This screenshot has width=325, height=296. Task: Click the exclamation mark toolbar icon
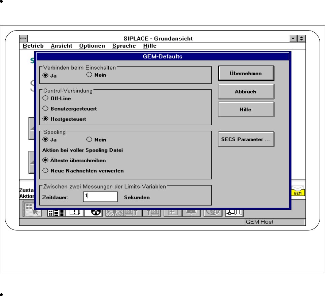click(x=75, y=213)
